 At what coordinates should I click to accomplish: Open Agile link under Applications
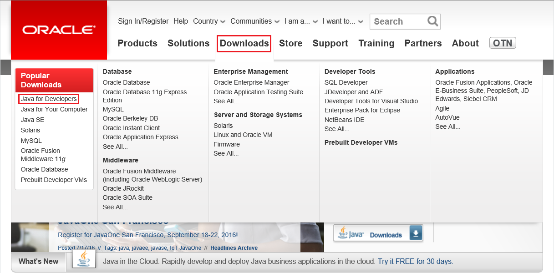coord(442,108)
